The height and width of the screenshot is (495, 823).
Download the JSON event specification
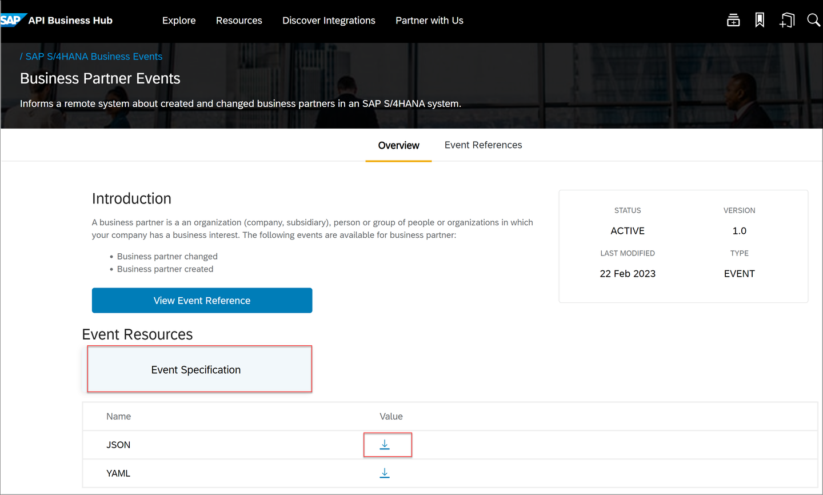(385, 445)
